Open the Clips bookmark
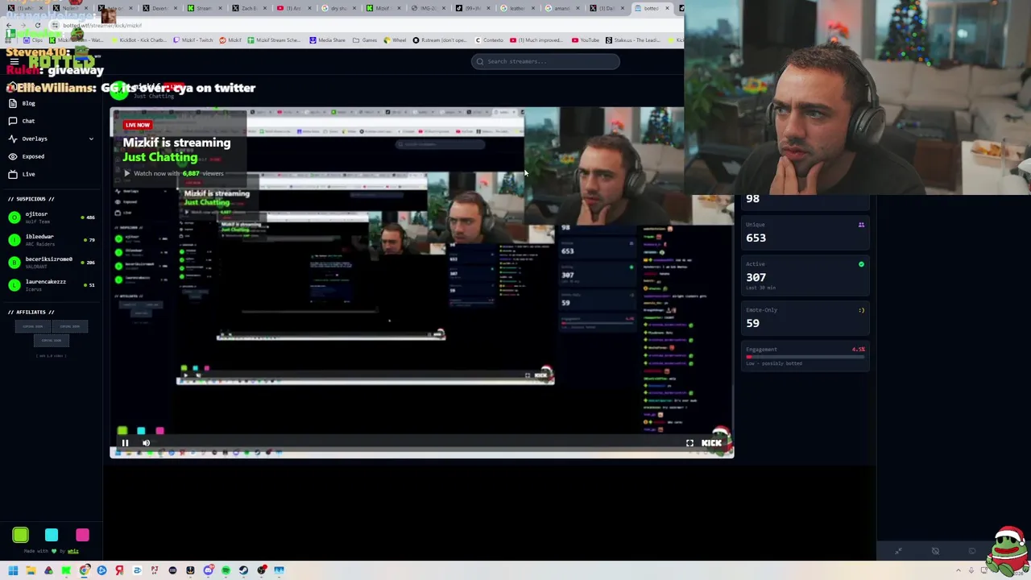Screen dimensions: 1031x580 [x=33, y=40]
